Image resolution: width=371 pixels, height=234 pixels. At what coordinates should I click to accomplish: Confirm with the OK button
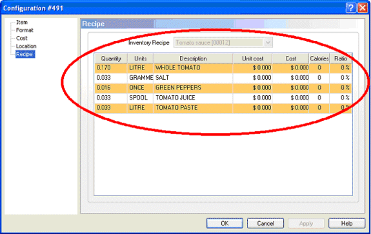pyautogui.click(x=225, y=224)
